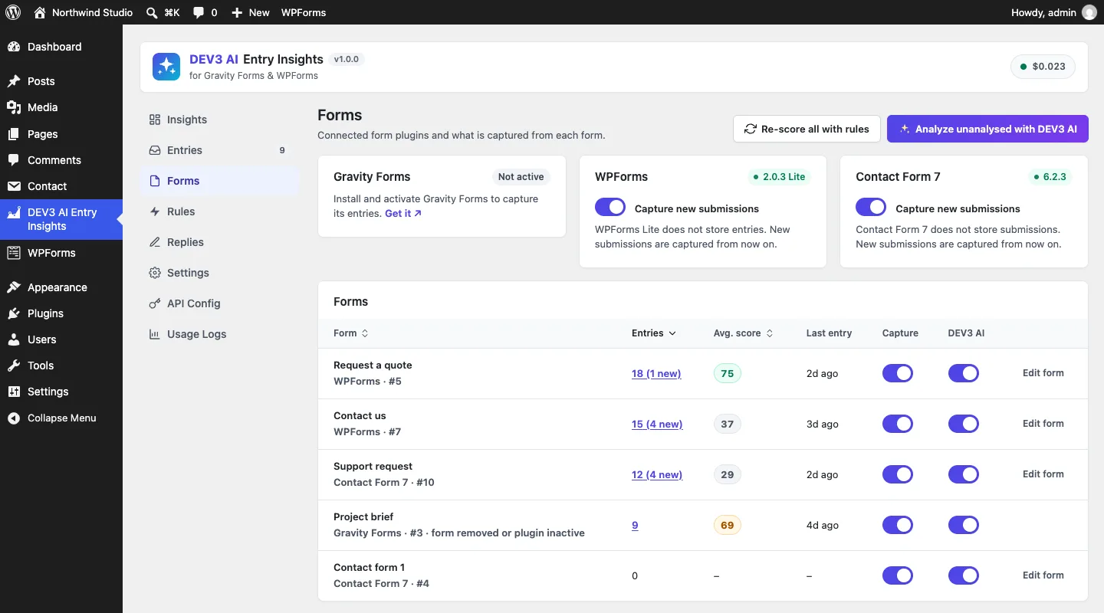Viewport: 1104px width, 613px height.
Task: Click the Media icon in sidebar
Action: tap(14, 107)
